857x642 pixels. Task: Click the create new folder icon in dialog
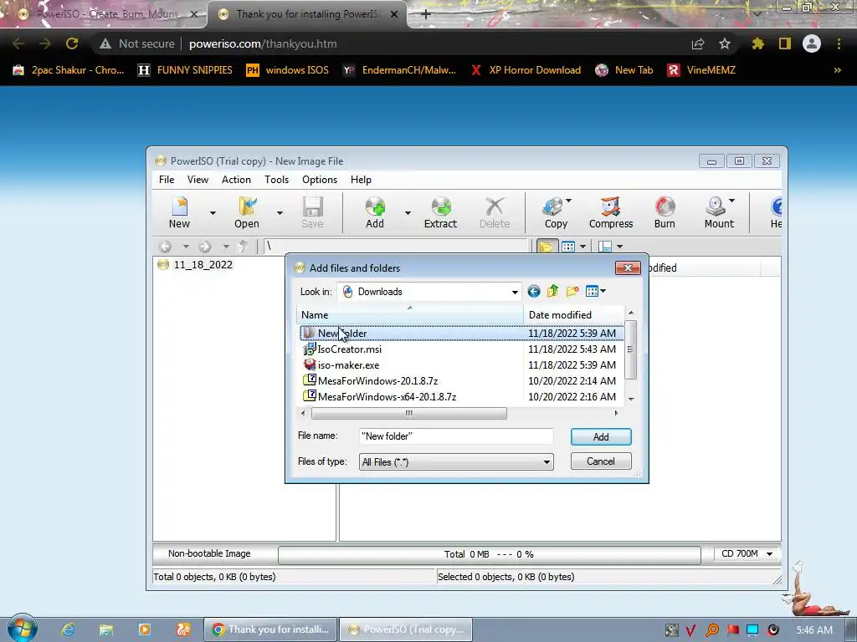572,291
